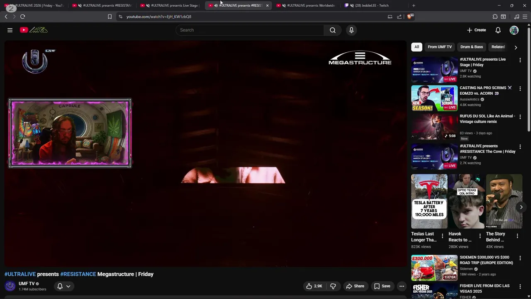
Task: Open the #RESISTANCE hashtag link
Action: pyautogui.click(x=78, y=274)
